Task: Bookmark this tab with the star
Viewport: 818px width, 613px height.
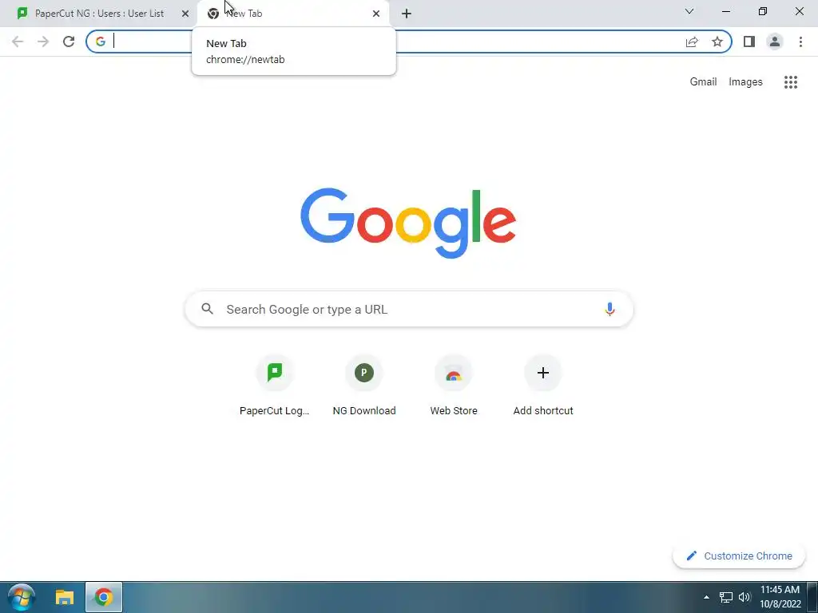Action: click(x=717, y=42)
